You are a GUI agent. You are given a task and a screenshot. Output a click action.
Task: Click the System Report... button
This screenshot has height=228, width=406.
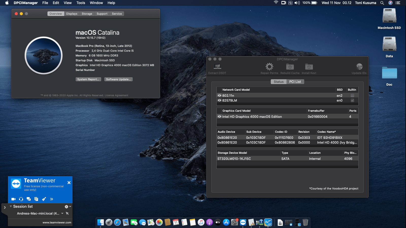coord(88,79)
